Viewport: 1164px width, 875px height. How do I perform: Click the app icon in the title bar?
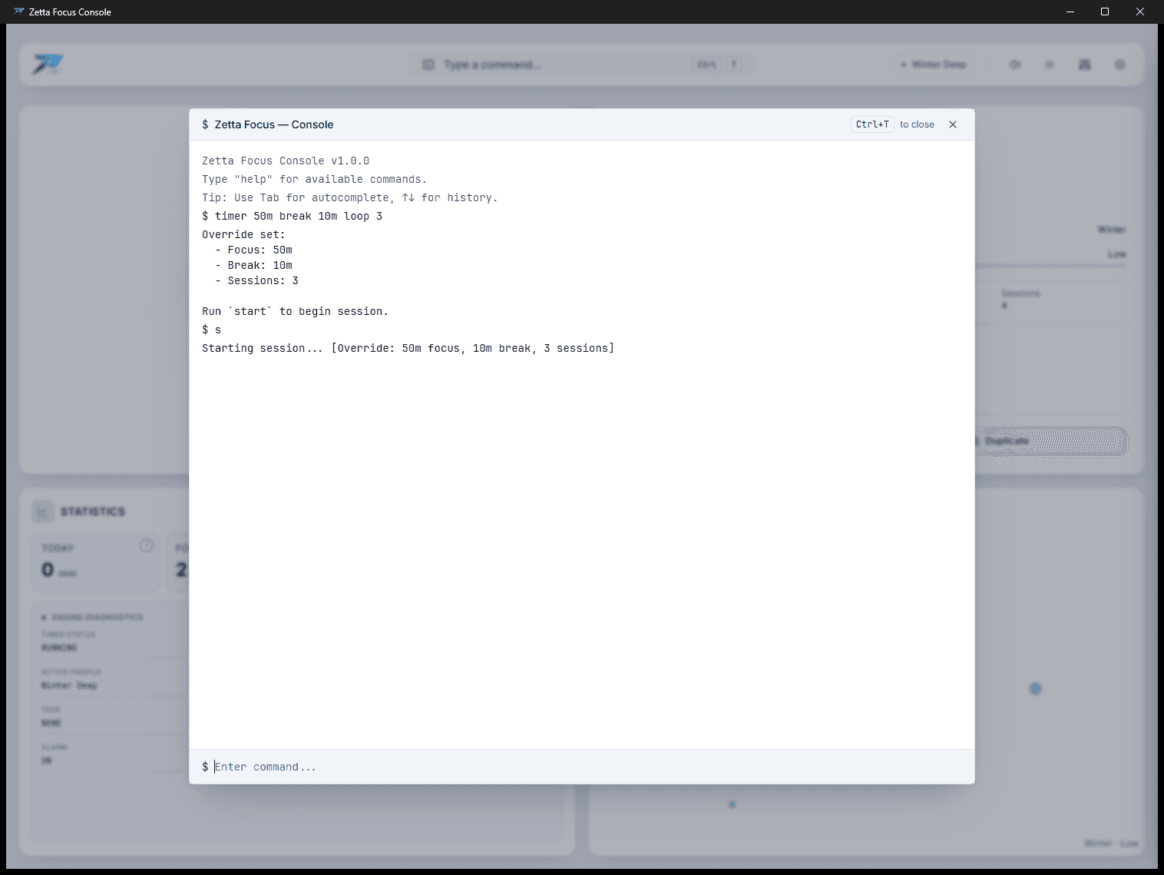click(19, 12)
